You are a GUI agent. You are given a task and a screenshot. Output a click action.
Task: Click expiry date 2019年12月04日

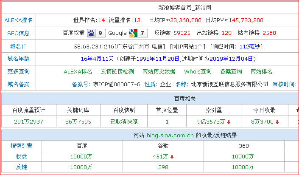(x=231, y=59)
